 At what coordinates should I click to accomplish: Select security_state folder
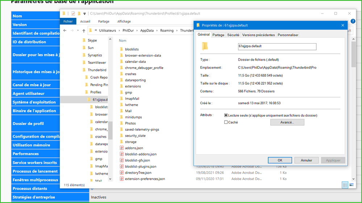pyautogui.click(x=135, y=136)
